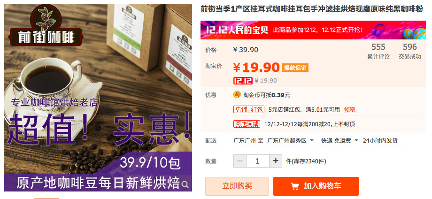The height and width of the screenshot is (199, 432).
Task: Click the shopping cart icon
Action: coord(294,186)
